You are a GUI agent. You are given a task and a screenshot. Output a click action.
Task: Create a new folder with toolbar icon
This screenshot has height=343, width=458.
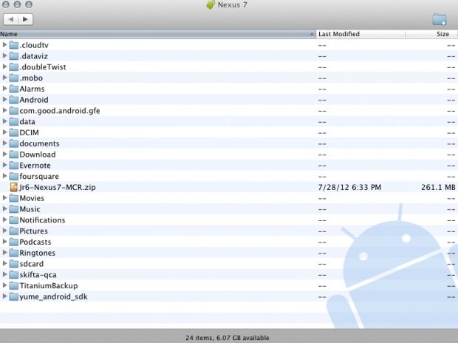tap(440, 19)
